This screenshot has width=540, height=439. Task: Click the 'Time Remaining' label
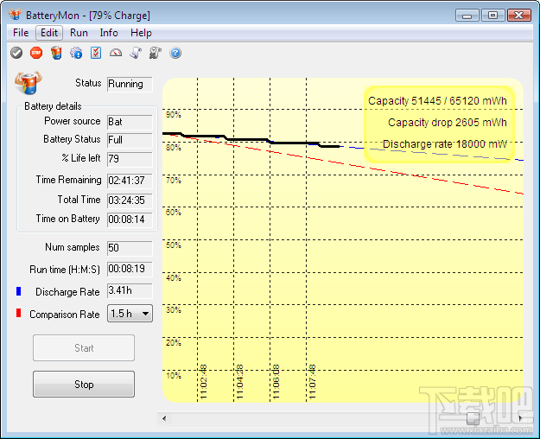point(68,180)
